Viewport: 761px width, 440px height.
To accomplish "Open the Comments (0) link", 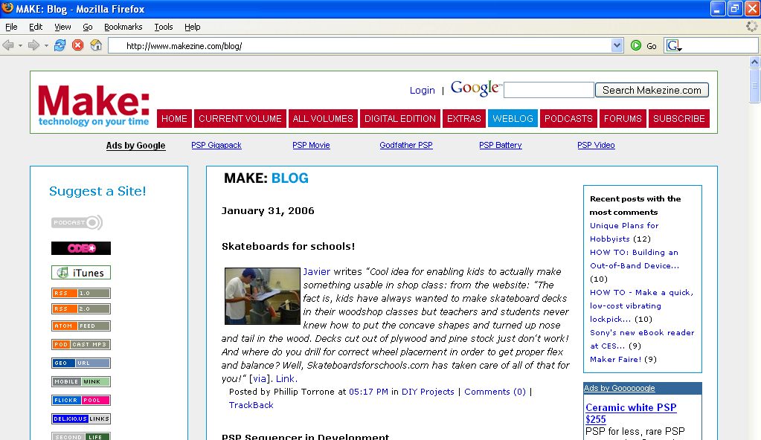I will (495, 392).
